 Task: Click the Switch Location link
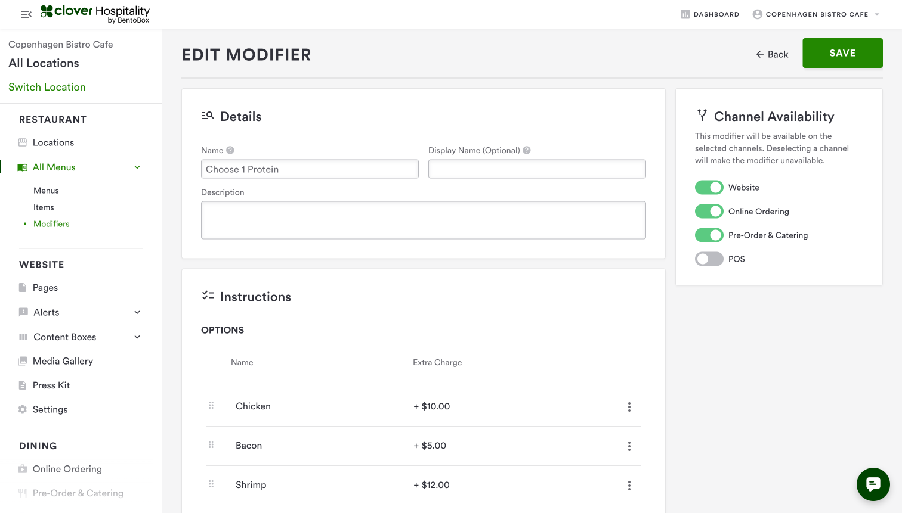47,87
